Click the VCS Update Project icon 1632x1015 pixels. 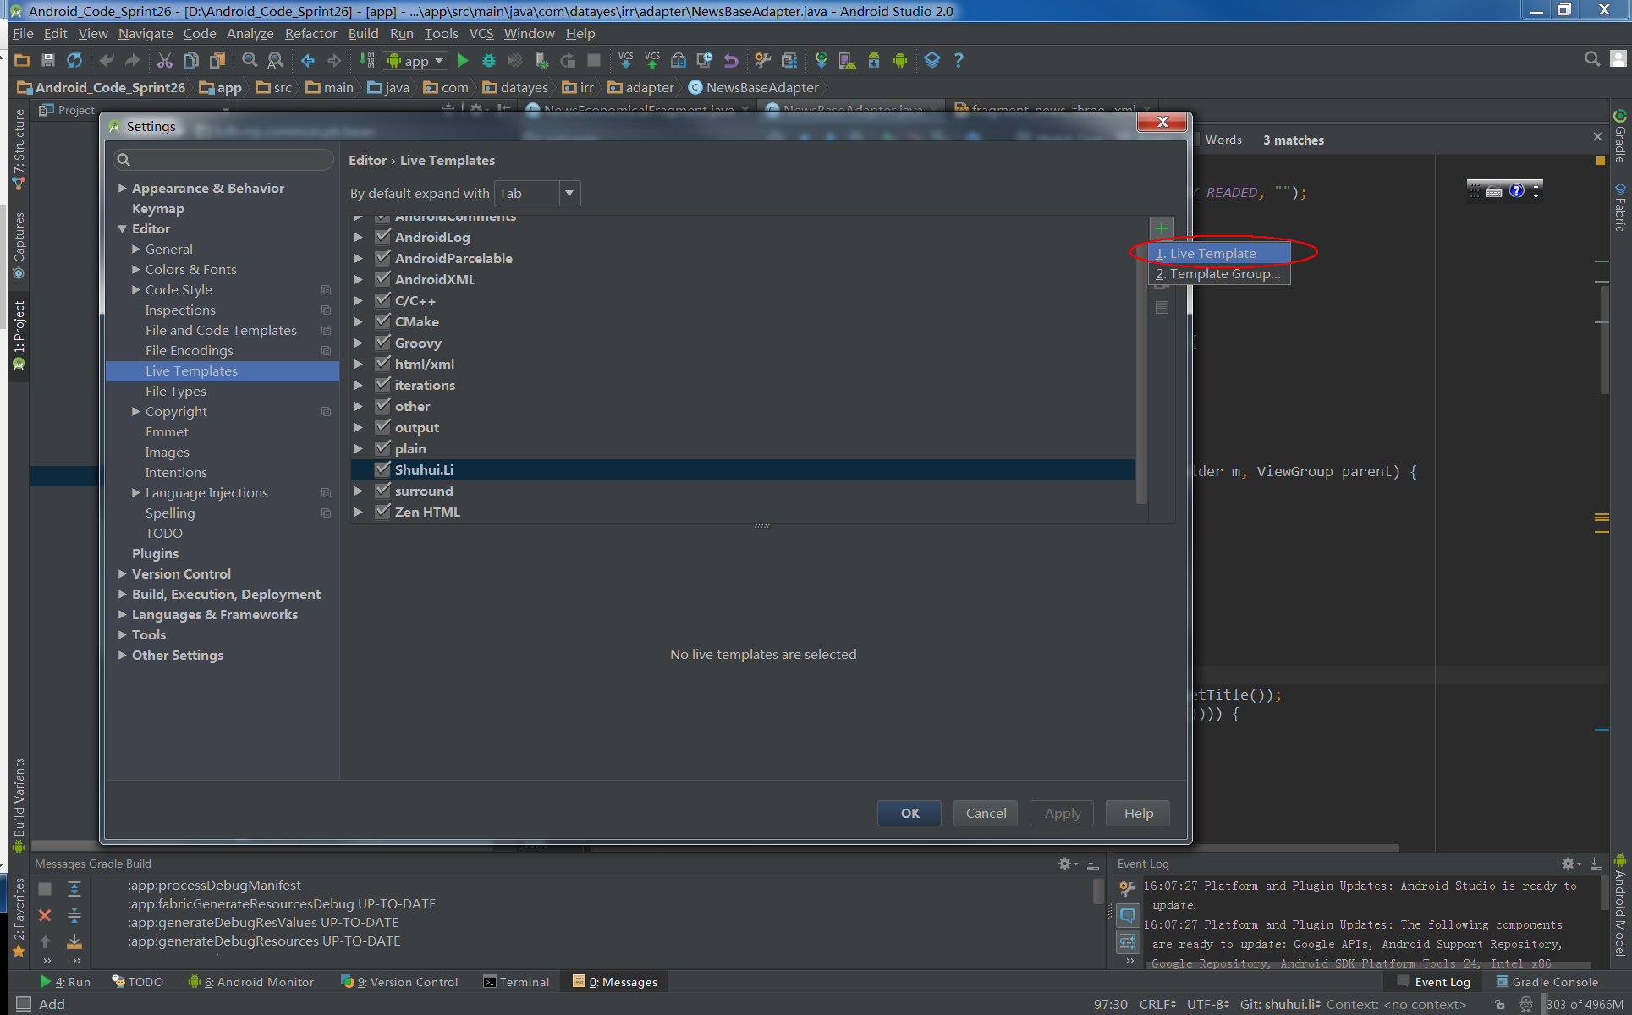(625, 60)
